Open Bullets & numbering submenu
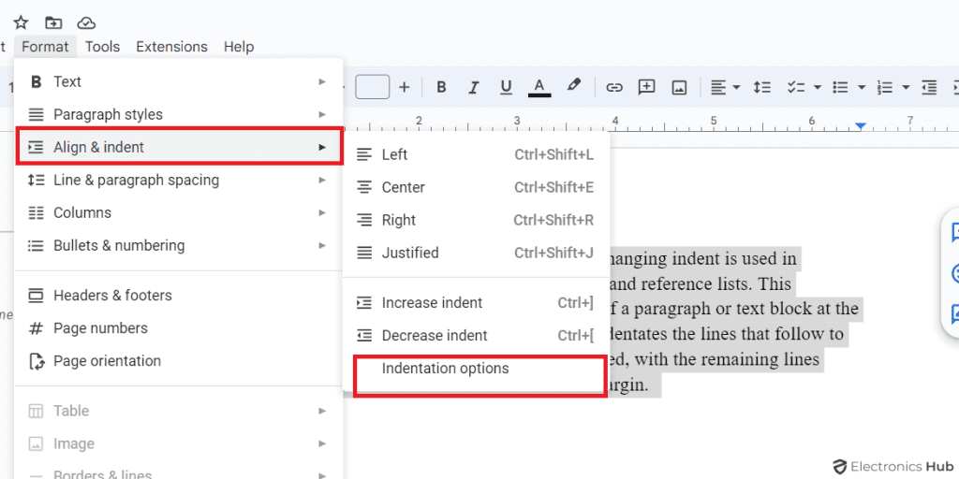959x479 pixels. [178, 246]
